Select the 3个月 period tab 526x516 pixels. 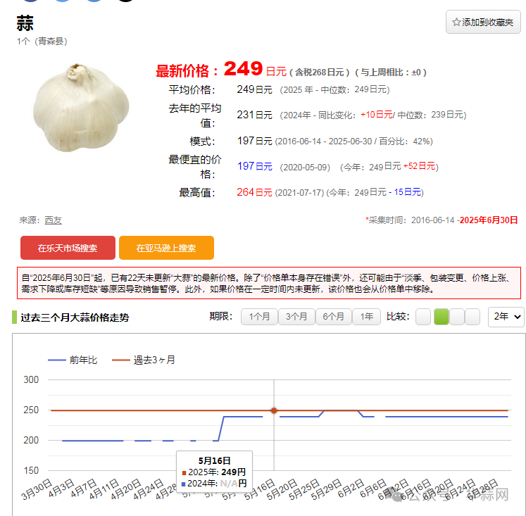(x=296, y=317)
